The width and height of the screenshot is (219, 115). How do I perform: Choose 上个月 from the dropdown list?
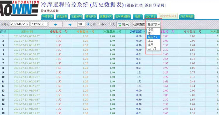pyautogui.click(x=154, y=49)
